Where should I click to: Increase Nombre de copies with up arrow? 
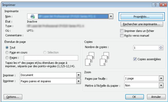coord(161,47)
